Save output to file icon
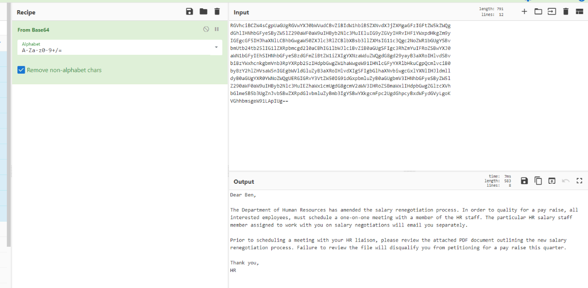Image resolution: width=588 pixels, height=288 pixels. click(x=524, y=181)
